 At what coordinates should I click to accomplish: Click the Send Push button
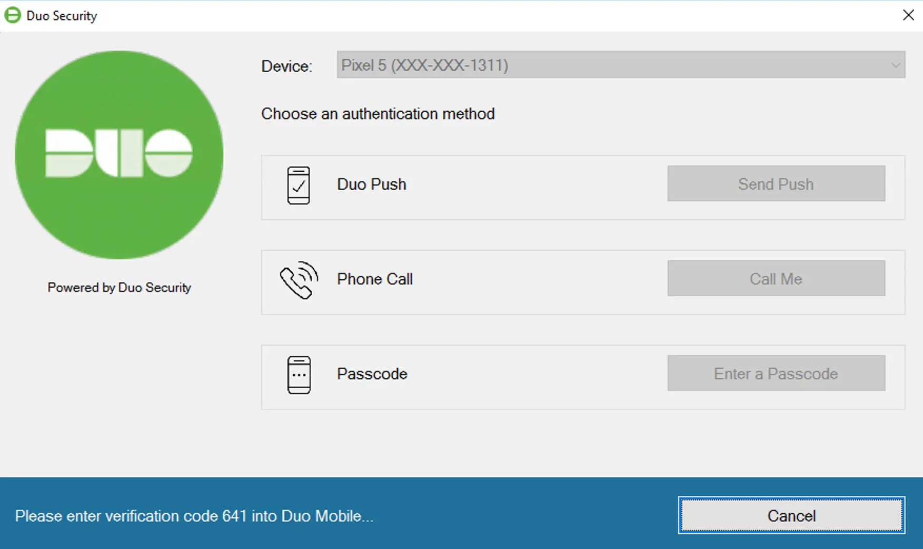click(776, 184)
